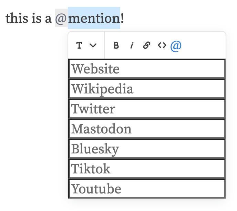The image size is (237, 211).
Task: Toggle bold formatting
Action: 116,46
